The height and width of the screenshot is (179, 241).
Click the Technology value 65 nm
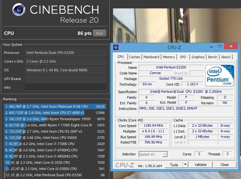coord(147,84)
